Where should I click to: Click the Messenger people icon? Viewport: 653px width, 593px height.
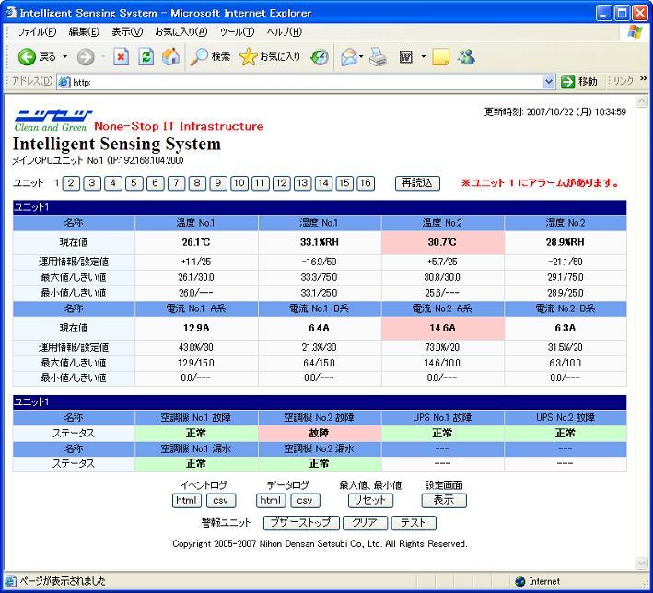[x=466, y=57]
